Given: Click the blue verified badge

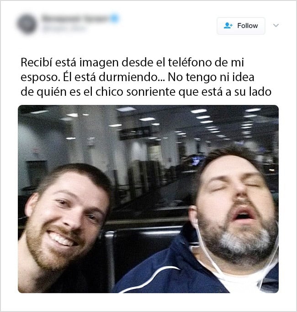Looking at the screenshot, I should tap(115, 18).
